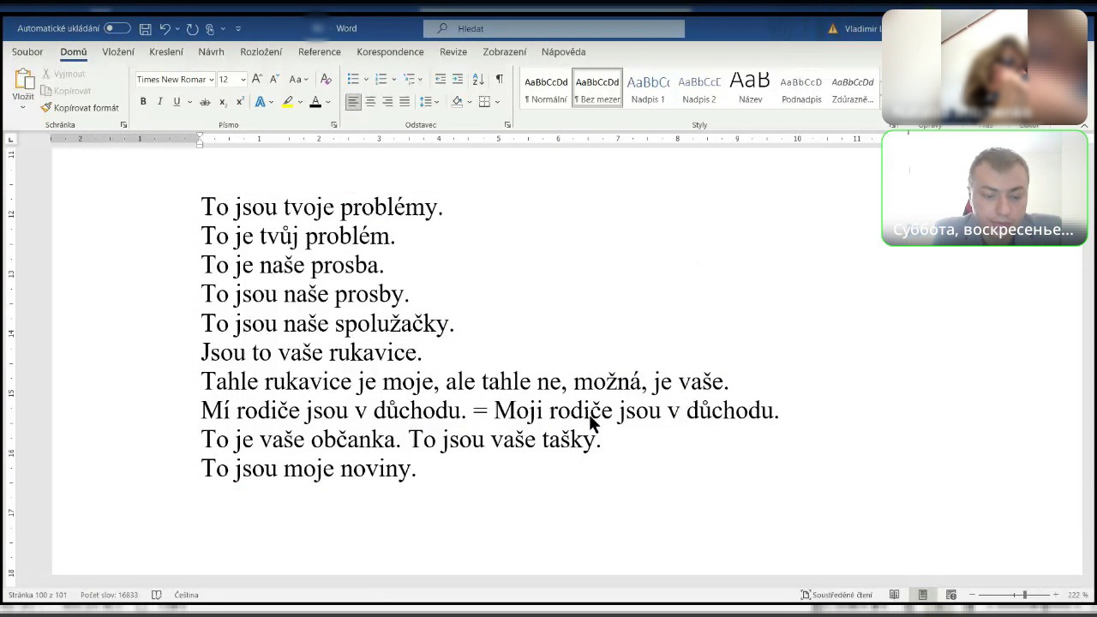Click the sort A-Z icon
The image size is (1097, 617).
(x=477, y=79)
